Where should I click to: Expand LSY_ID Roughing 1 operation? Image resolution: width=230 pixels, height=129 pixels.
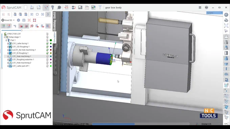point(8,53)
